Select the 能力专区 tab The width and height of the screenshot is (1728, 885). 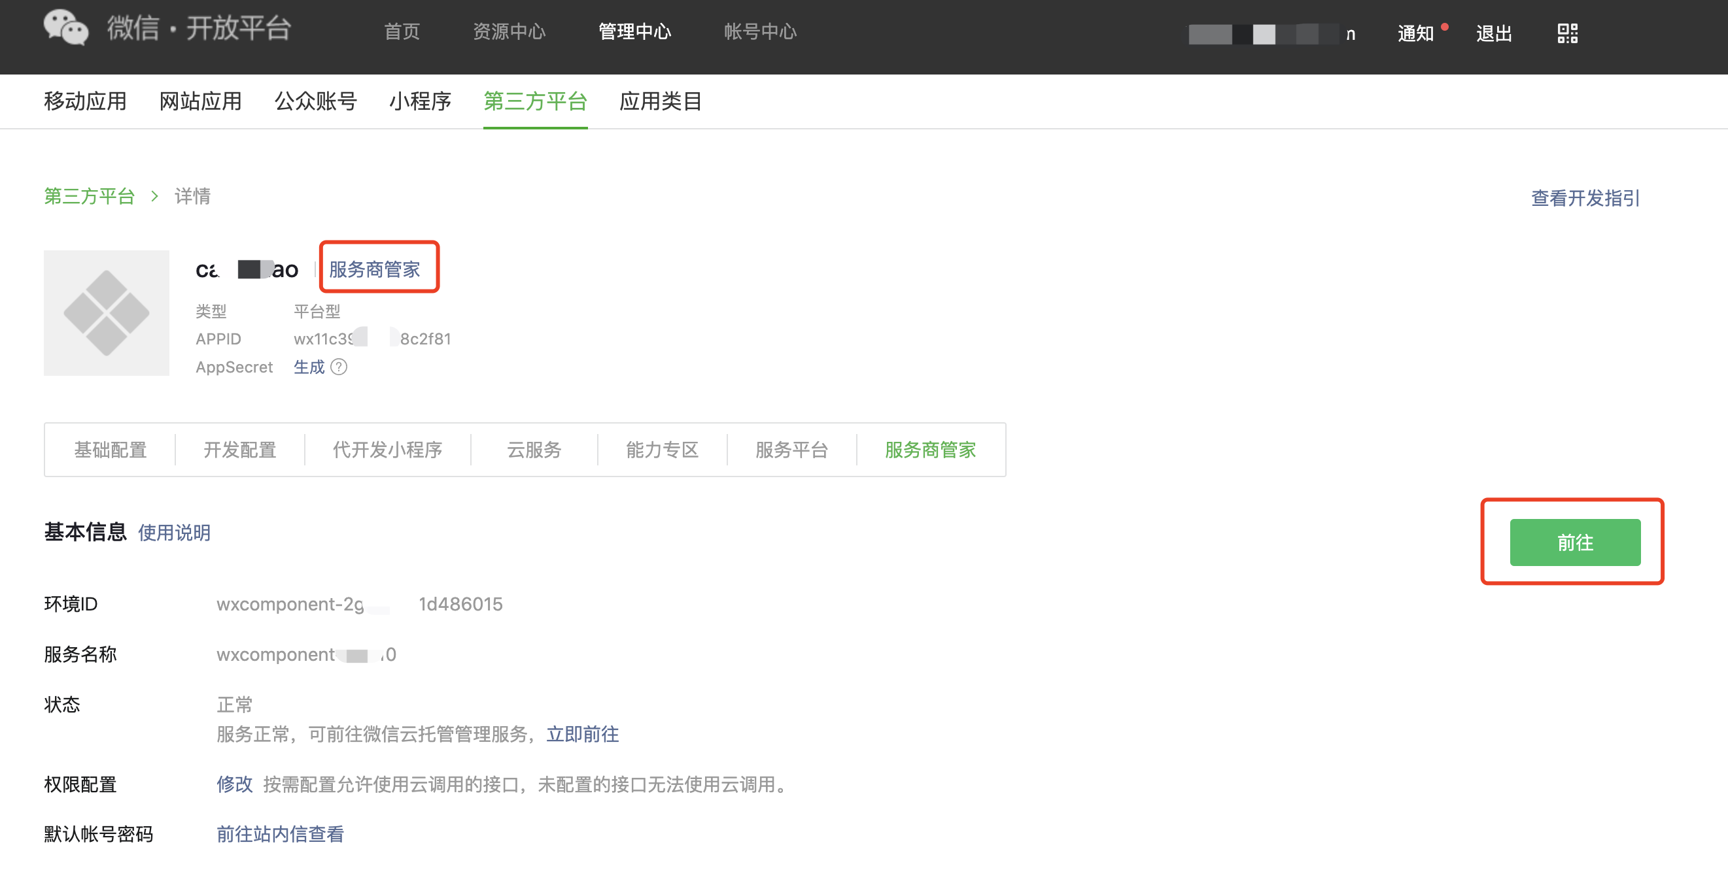pyautogui.click(x=662, y=449)
